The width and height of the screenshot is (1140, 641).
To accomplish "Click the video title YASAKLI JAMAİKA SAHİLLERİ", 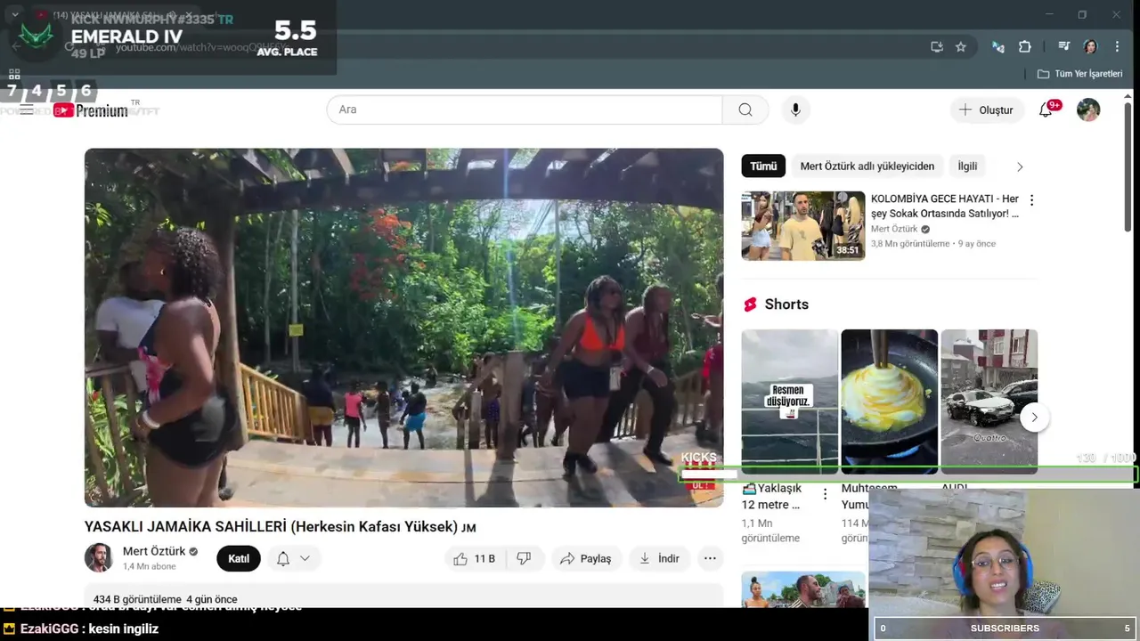I will click(x=281, y=526).
